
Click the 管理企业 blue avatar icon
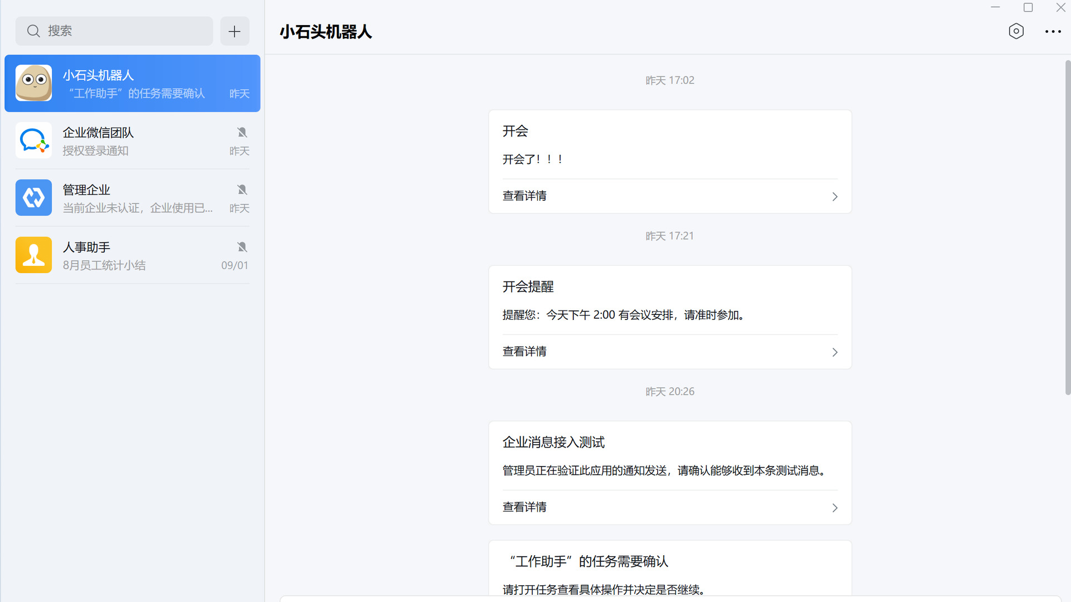click(x=33, y=198)
